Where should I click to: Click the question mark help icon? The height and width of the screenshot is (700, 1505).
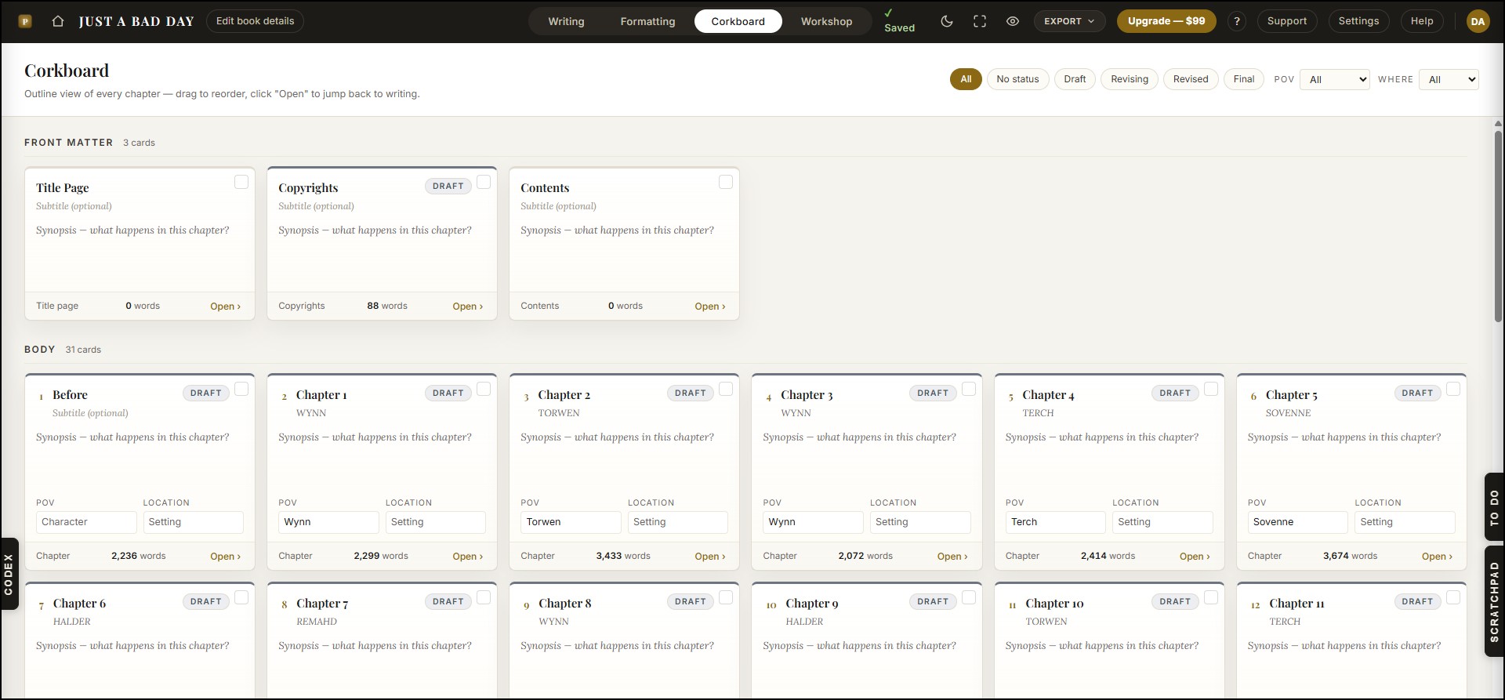pyautogui.click(x=1237, y=21)
